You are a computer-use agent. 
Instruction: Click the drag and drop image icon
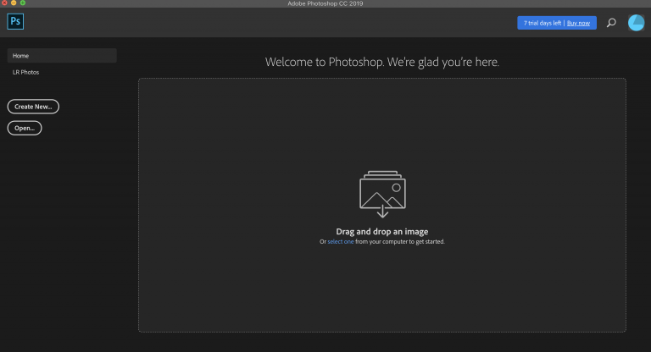(382, 194)
